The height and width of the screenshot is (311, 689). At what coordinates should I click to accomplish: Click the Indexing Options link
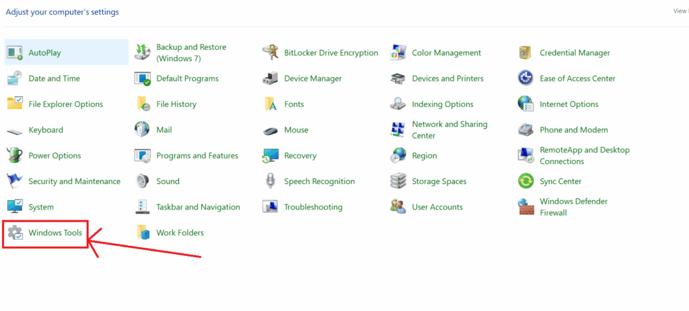443,104
